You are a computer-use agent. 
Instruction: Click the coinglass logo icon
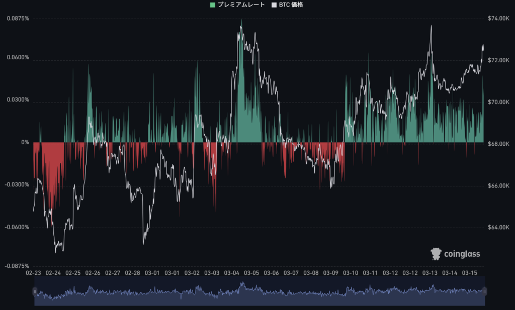click(x=436, y=254)
